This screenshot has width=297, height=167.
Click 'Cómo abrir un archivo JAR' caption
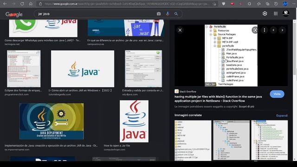click(x=80, y=90)
